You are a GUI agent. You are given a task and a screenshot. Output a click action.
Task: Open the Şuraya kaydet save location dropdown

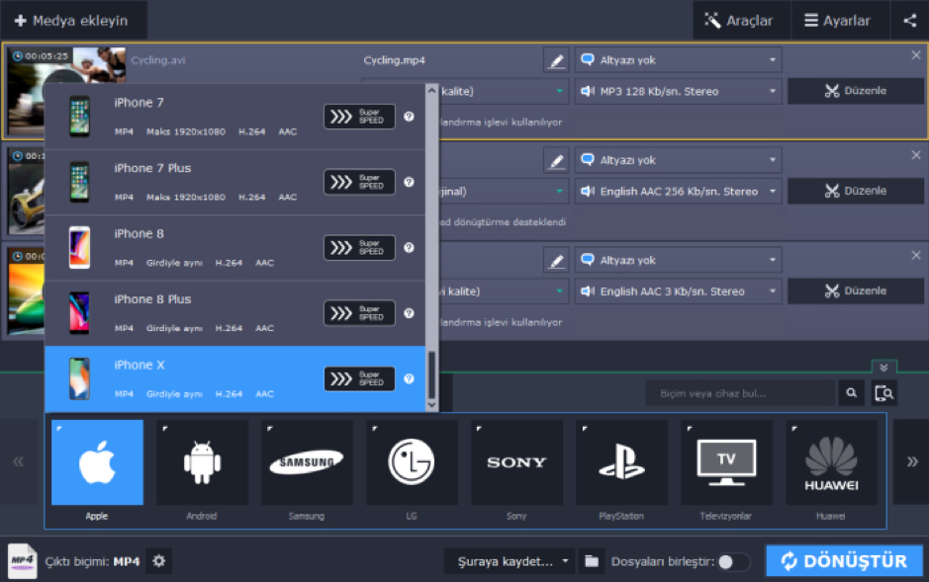(510, 560)
